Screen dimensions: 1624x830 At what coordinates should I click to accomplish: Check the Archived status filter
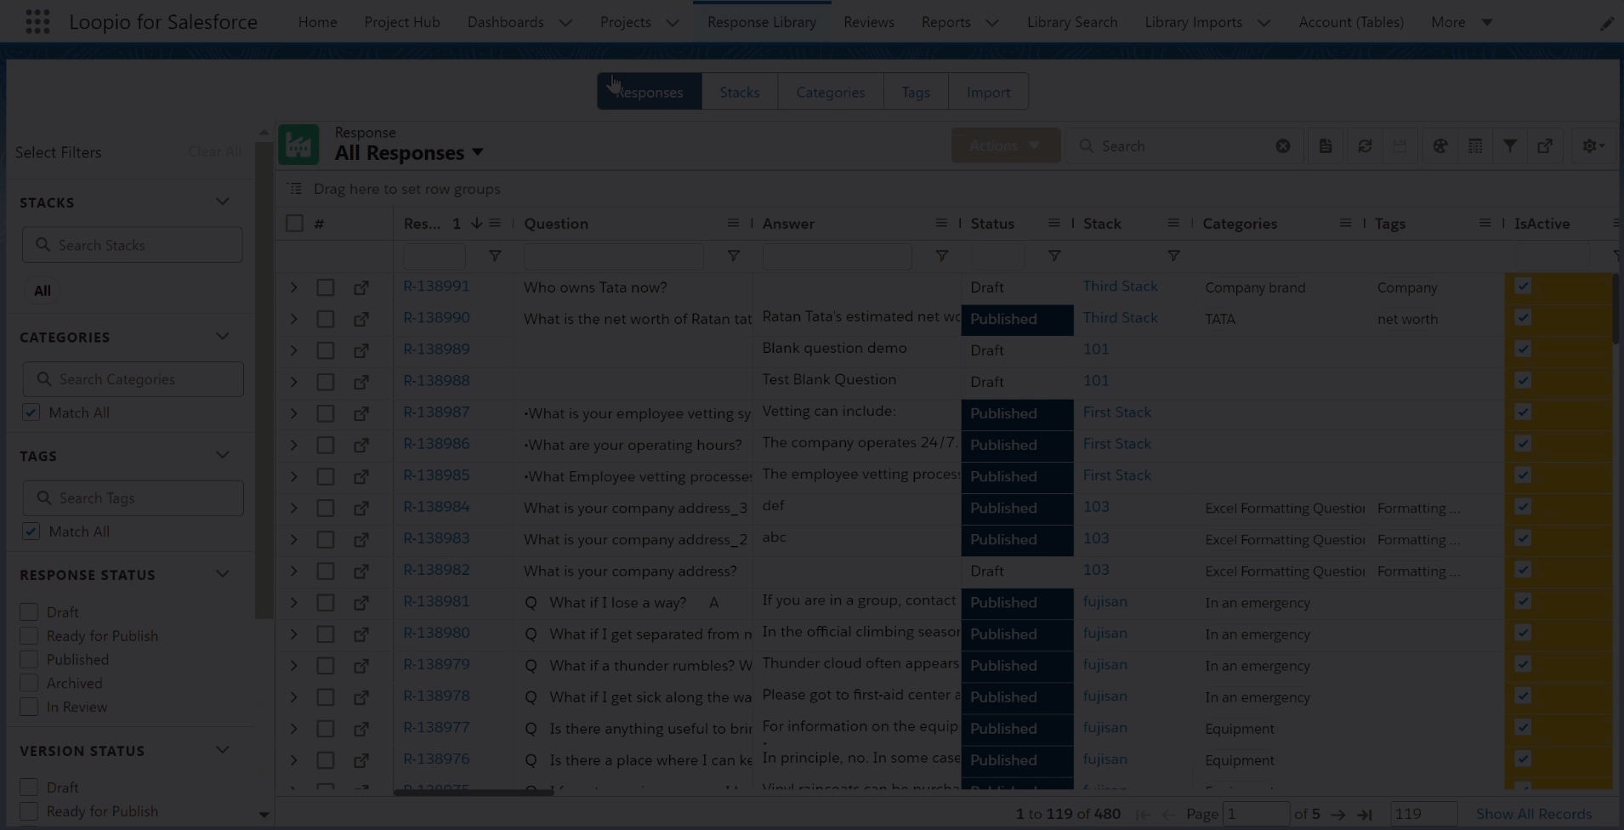tap(29, 683)
